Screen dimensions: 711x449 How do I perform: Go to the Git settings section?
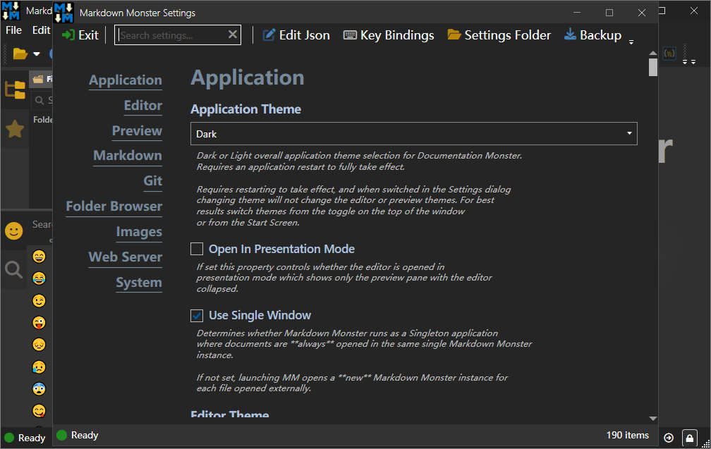(x=152, y=181)
